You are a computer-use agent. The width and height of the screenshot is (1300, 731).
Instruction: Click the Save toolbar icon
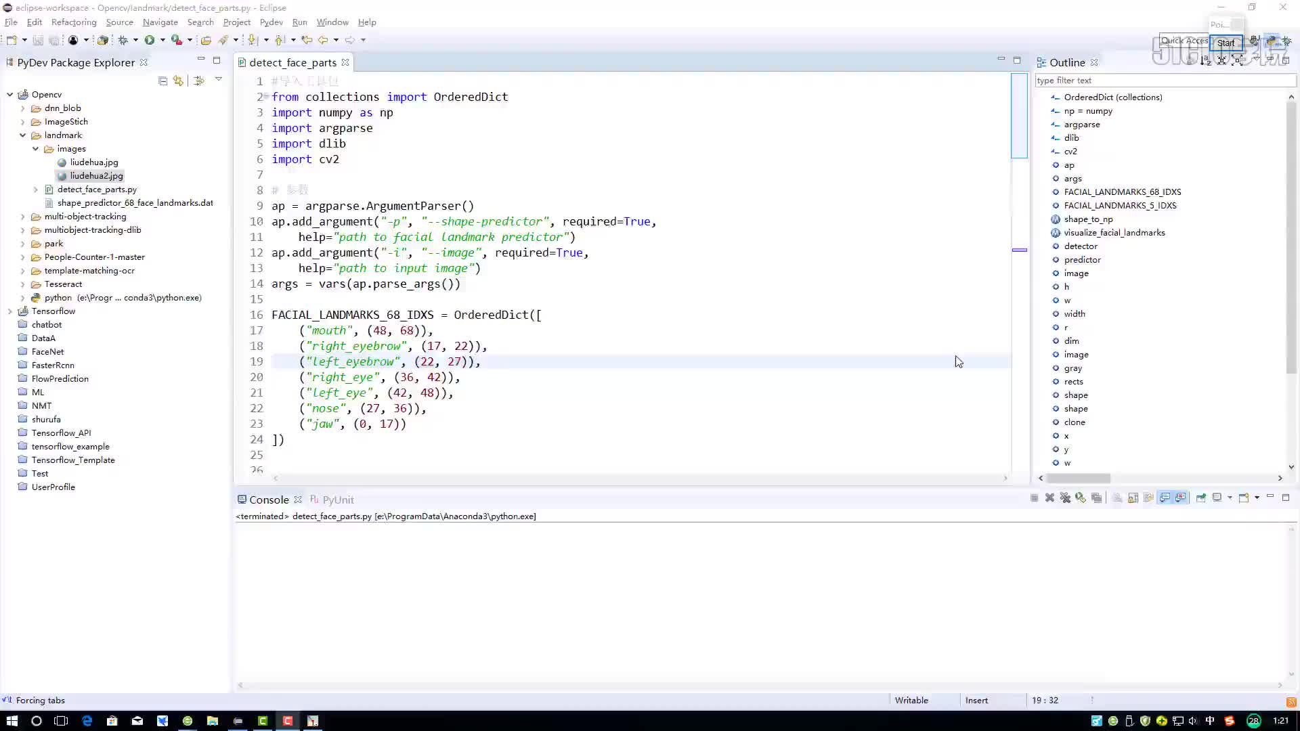pos(38,40)
